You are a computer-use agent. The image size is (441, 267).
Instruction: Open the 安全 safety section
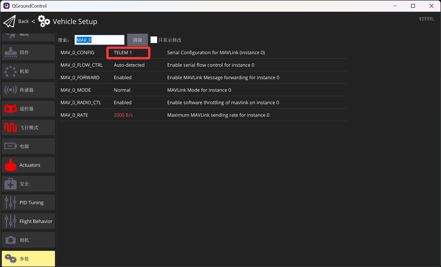[x=28, y=184]
